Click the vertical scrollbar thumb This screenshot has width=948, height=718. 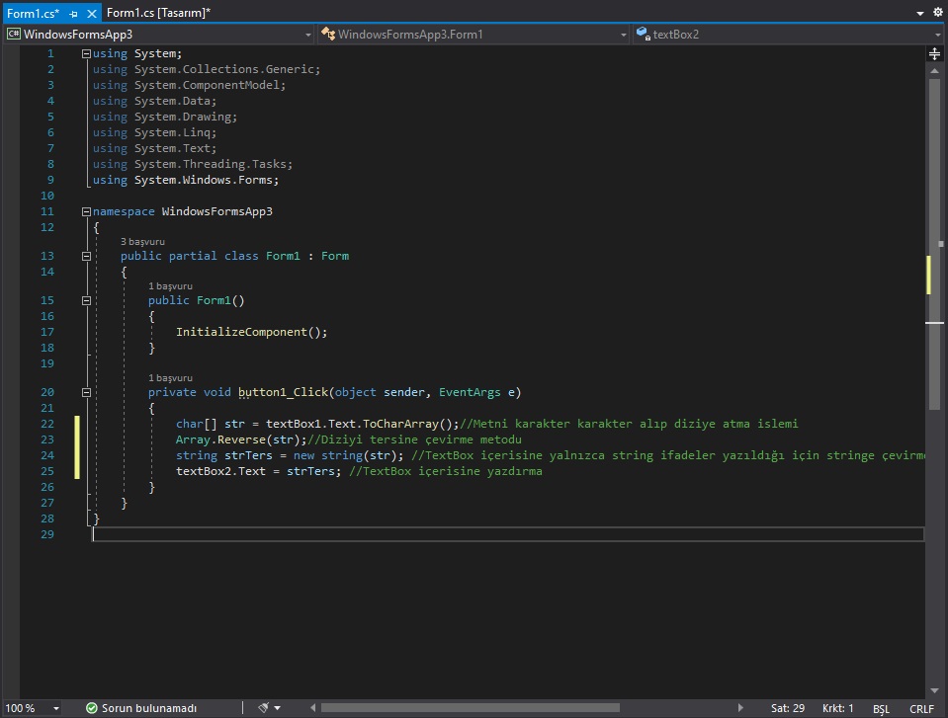click(935, 245)
